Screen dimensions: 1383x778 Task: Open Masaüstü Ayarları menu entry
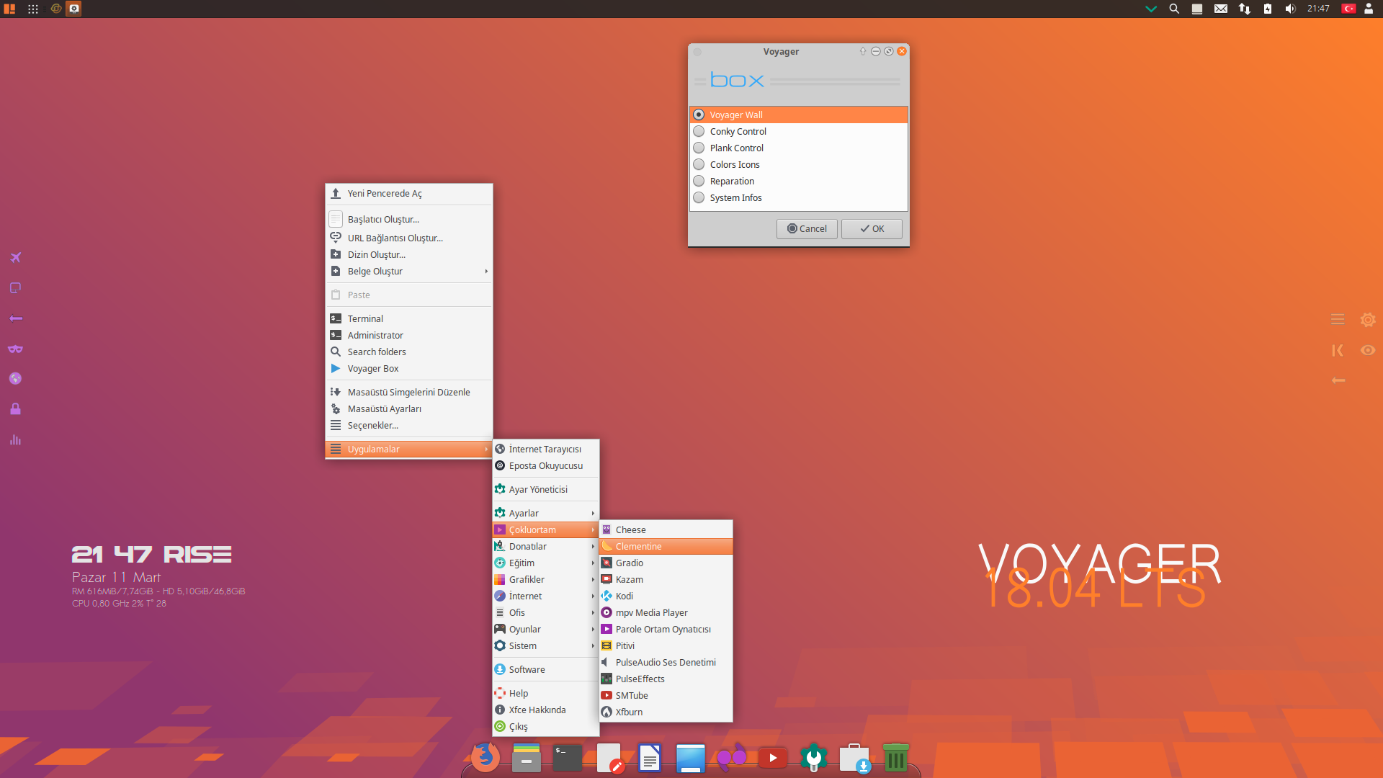(409, 408)
